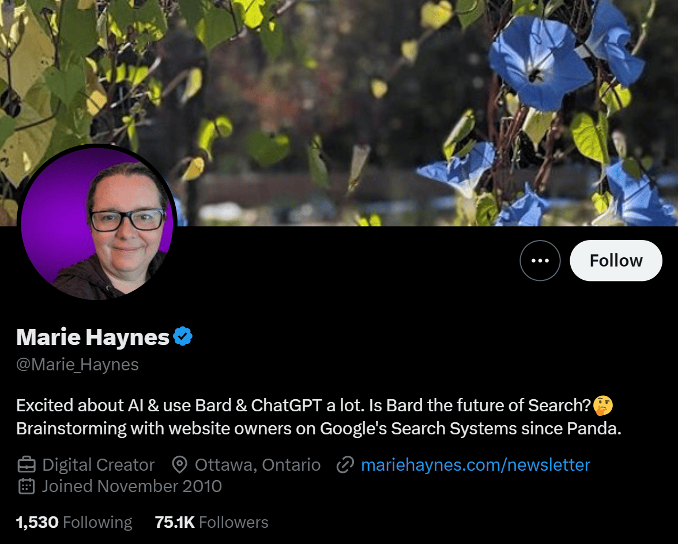Click the briefcase icon beside Digital Creator

pyautogui.click(x=27, y=464)
